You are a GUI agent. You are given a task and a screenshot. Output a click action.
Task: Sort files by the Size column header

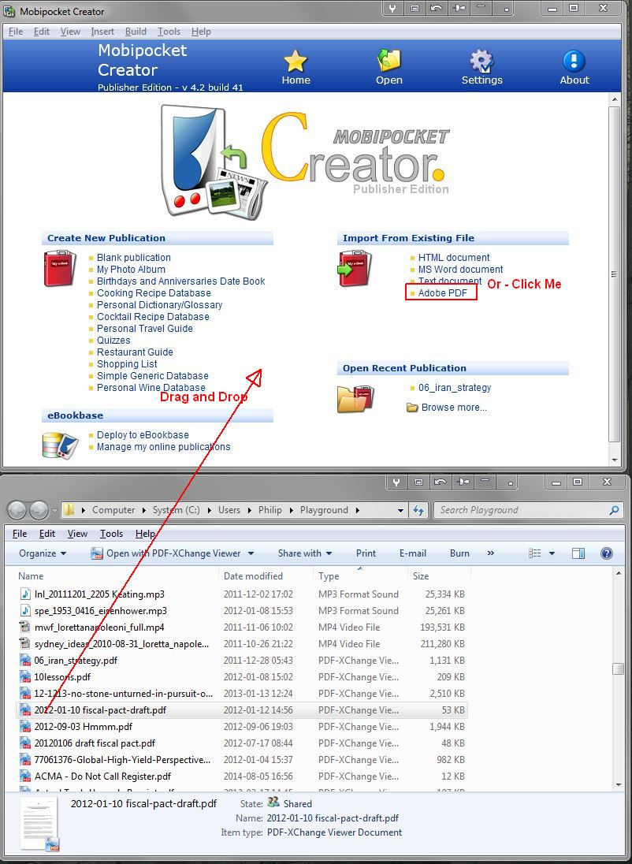[x=421, y=575]
